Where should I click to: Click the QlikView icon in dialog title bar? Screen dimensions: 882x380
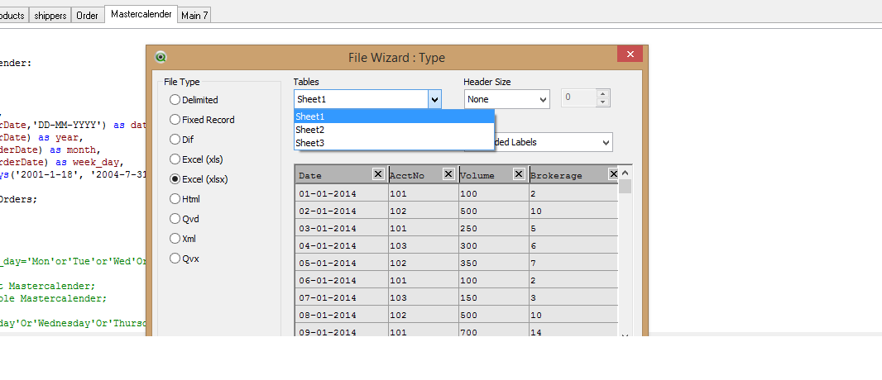161,57
